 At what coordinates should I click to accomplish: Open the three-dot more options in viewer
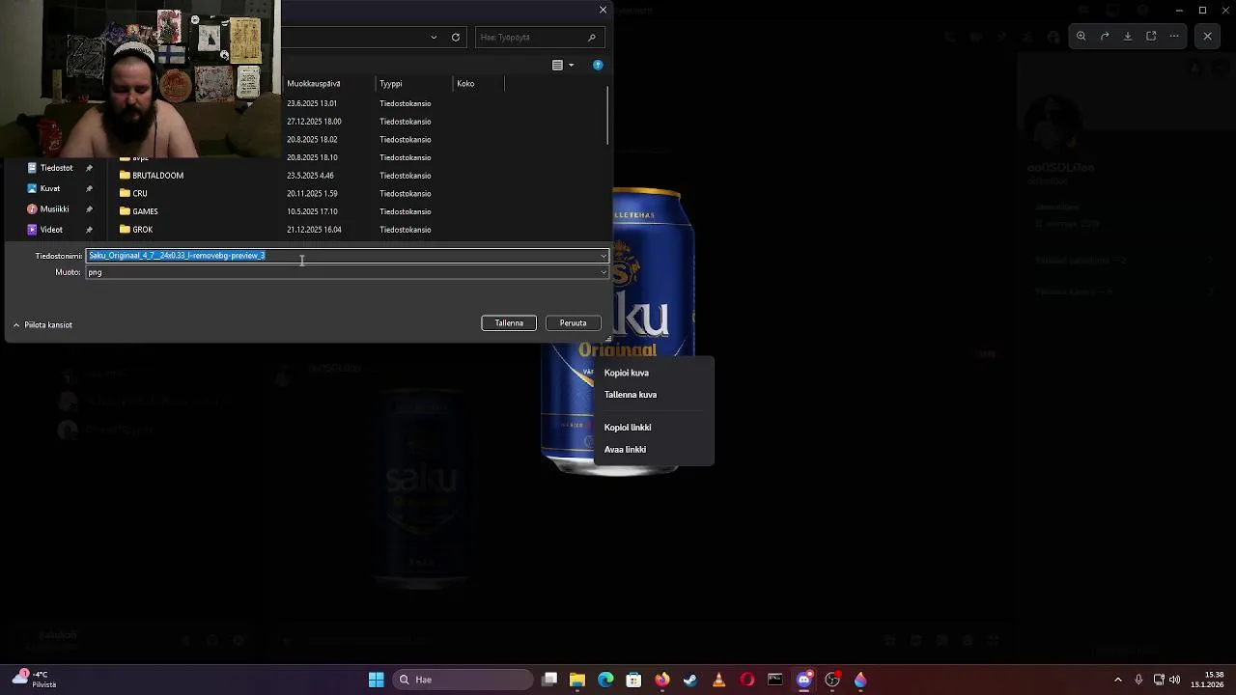pos(1174,37)
